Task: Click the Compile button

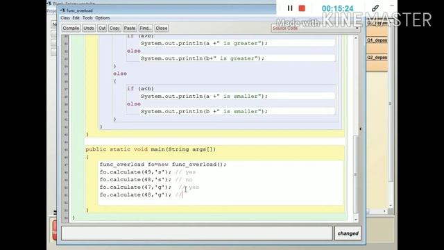Action: [x=71, y=28]
